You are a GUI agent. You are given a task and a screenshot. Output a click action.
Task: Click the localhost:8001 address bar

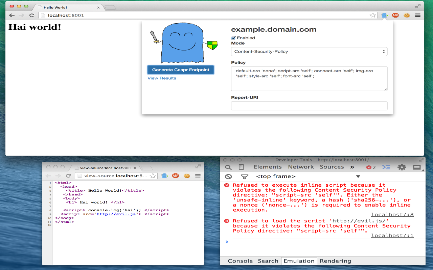click(207, 15)
